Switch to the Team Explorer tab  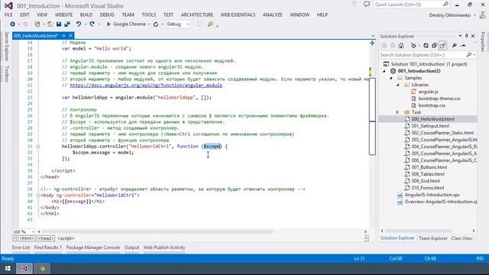pos(433,238)
